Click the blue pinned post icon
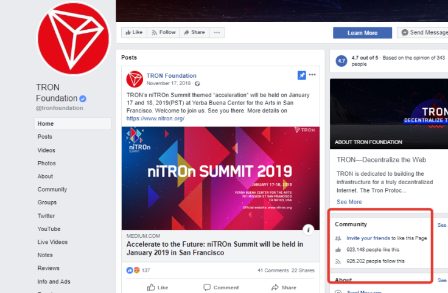Screen dimensions: 448x293 coord(302,75)
